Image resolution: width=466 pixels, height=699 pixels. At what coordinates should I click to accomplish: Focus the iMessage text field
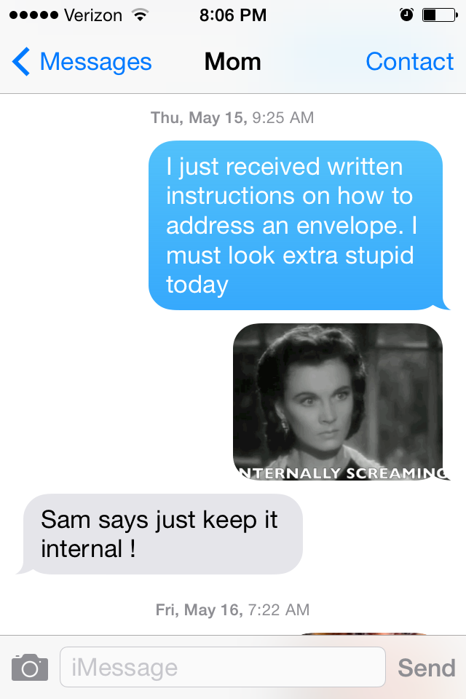tap(223, 667)
